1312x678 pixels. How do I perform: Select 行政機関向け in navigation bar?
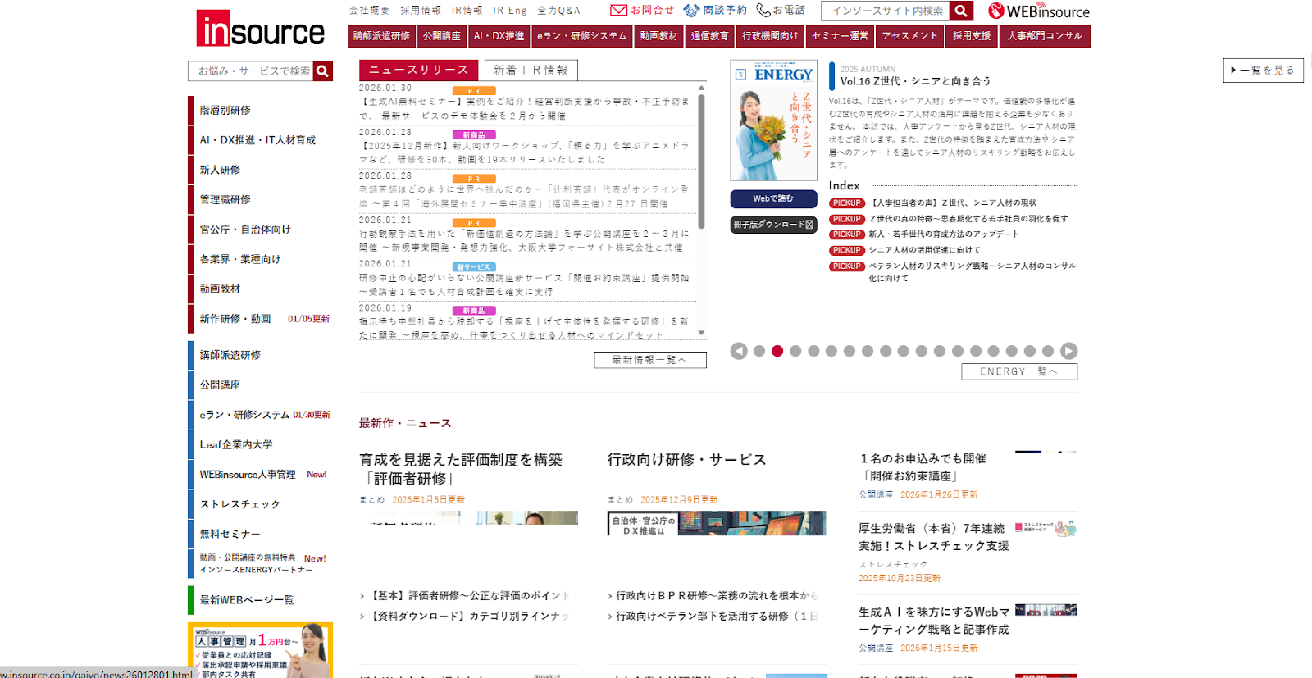click(x=770, y=36)
